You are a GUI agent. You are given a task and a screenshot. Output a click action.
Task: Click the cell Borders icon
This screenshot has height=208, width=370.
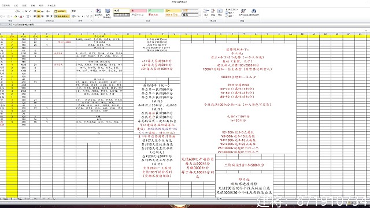click(x=9, y=17)
